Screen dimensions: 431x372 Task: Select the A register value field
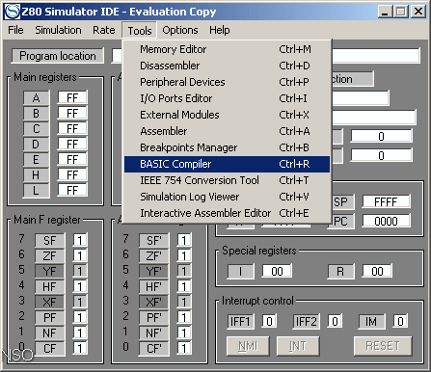click(x=72, y=97)
